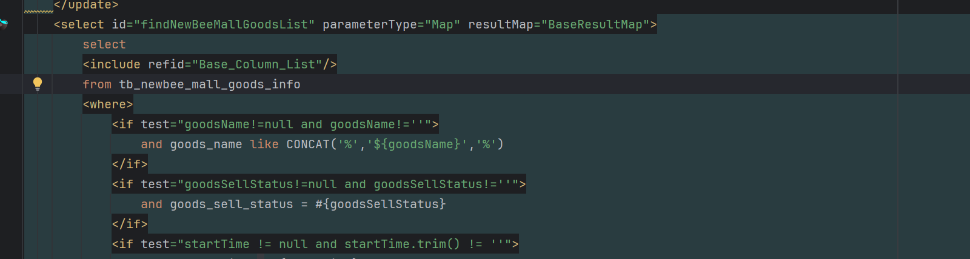Click the include tag name
This screenshot has width=970, height=259.
[115, 65]
